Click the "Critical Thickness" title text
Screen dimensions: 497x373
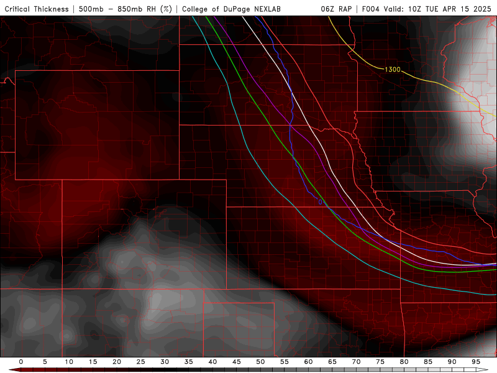[x=37, y=9]
